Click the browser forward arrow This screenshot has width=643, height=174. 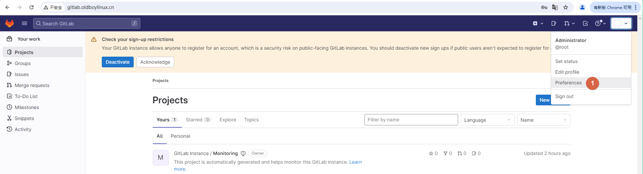(19, 7)
